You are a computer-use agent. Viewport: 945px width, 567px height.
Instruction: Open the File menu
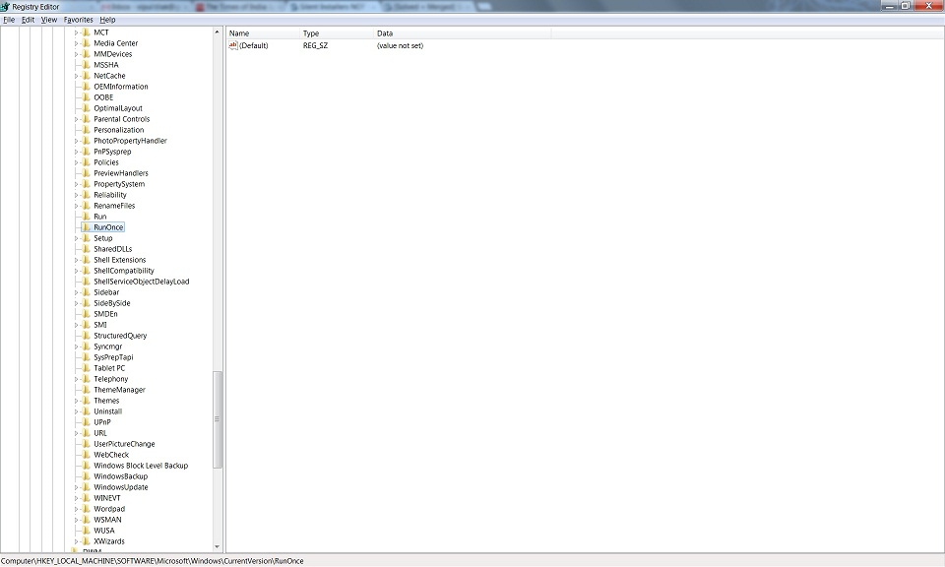tap(9, 20)
